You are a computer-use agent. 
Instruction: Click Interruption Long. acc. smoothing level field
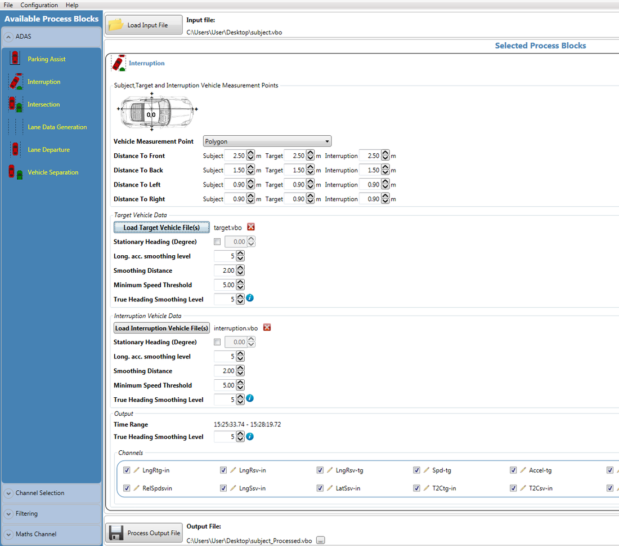pyautogui.click(x=225, y=356)
